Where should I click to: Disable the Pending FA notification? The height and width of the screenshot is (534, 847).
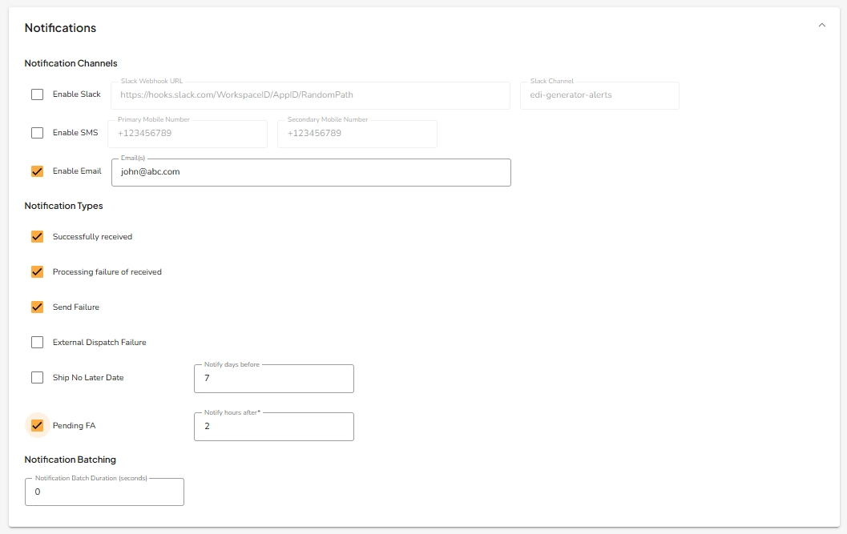[37, 425]
